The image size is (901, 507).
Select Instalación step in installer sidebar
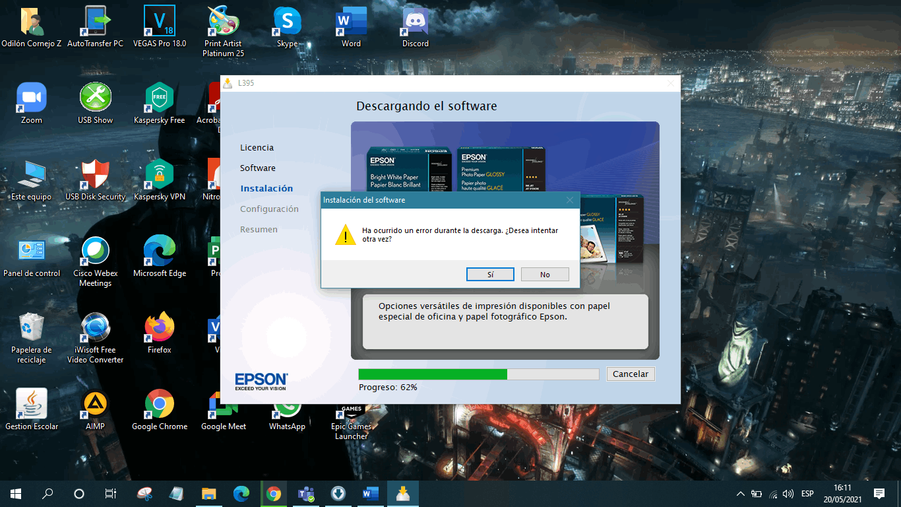[266, 189]
